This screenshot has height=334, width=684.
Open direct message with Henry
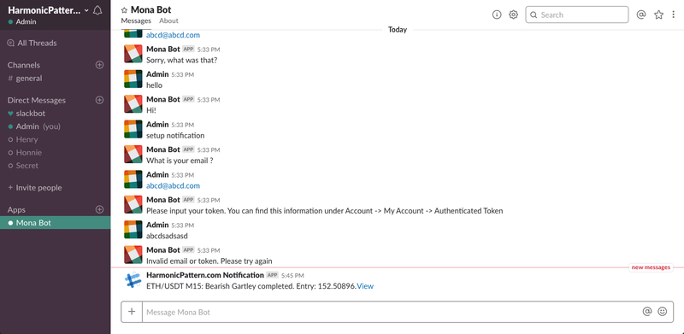coord(23,139)
